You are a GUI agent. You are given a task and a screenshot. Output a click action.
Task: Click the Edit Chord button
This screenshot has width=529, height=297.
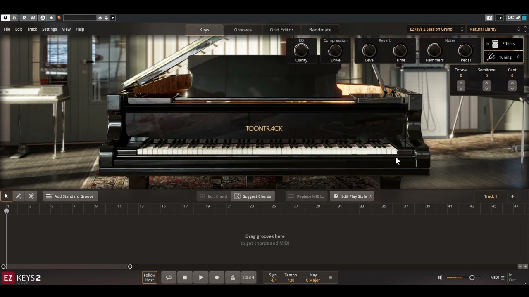(213, 196)
